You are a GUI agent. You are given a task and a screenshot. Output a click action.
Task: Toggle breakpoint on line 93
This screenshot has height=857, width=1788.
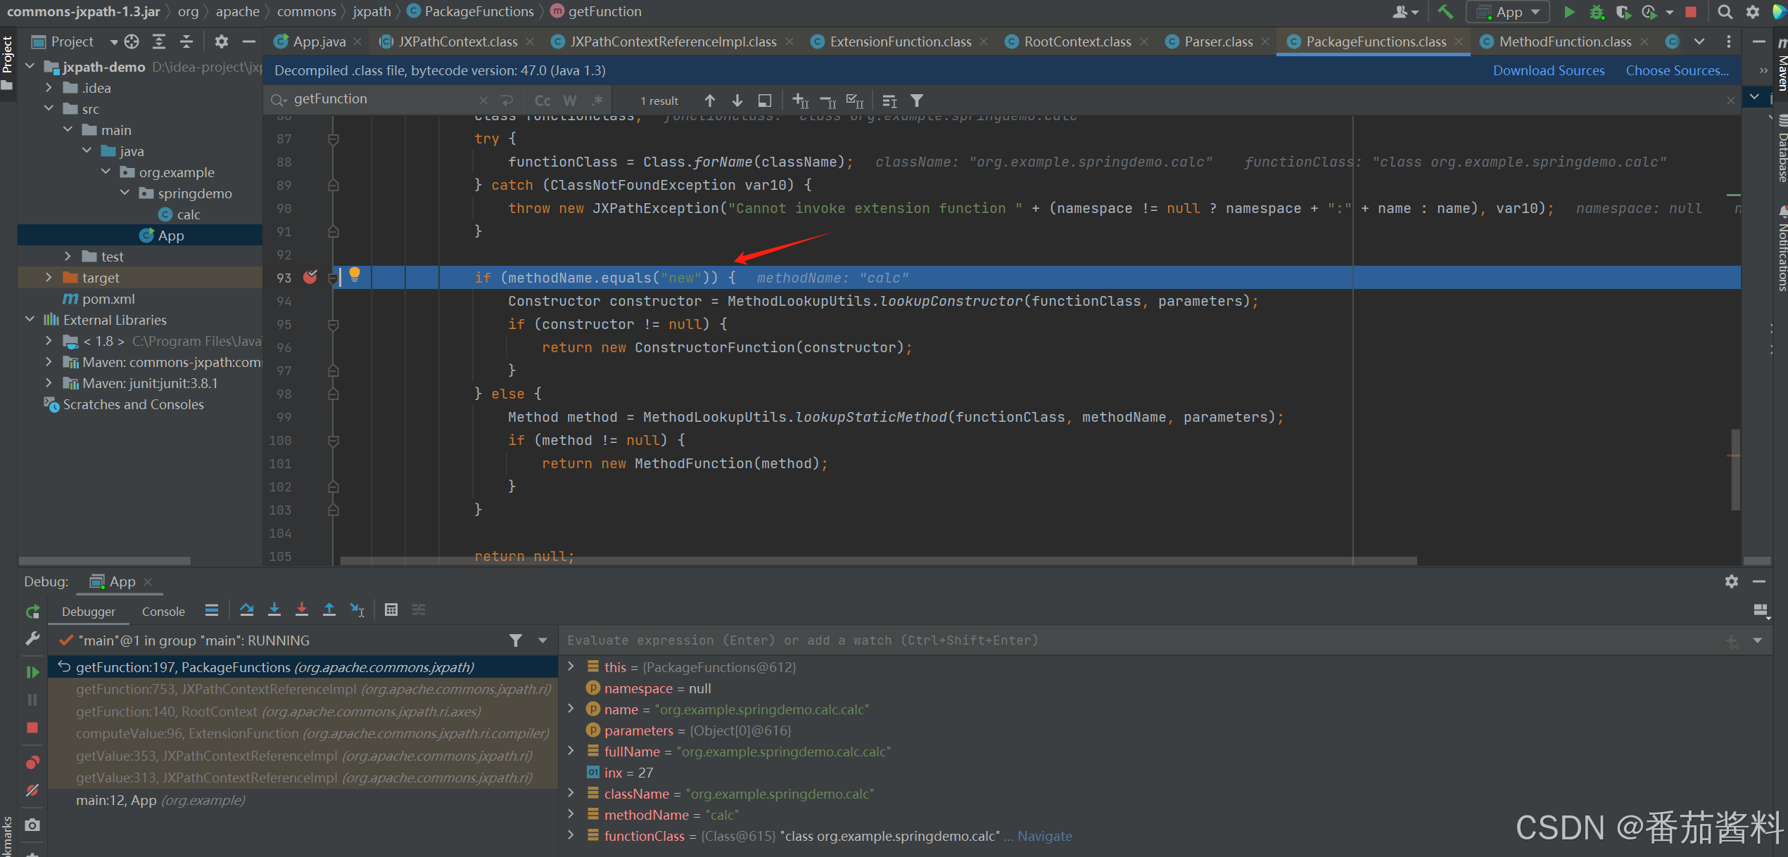pyautogui.click(x=310, y=277)
